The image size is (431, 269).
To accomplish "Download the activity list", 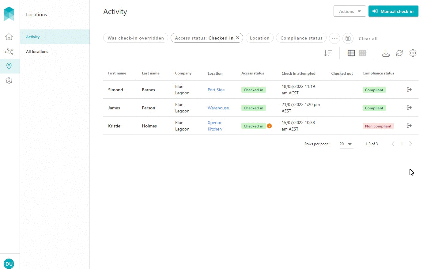I will (x=386, y=53).
